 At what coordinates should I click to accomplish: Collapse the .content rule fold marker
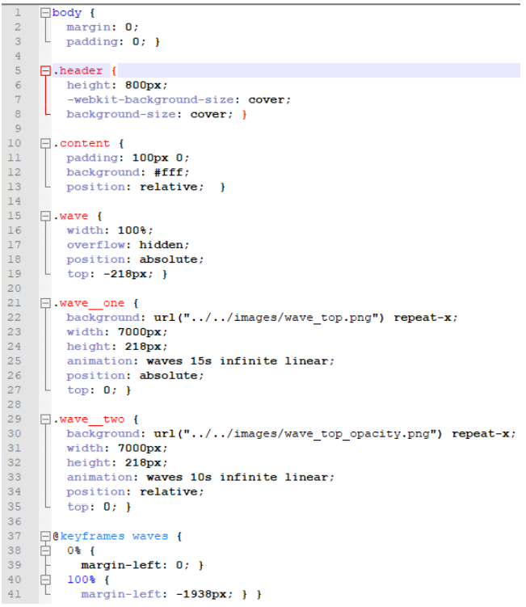click(x=45, y=144)
